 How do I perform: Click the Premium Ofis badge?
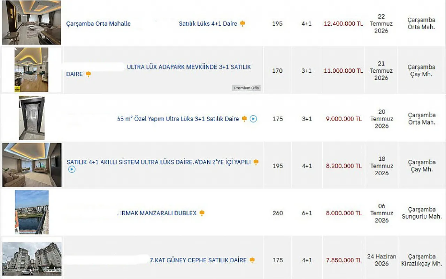pos(246,88)
